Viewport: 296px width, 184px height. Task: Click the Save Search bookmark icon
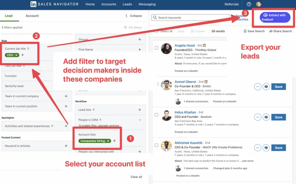point(245,31)
